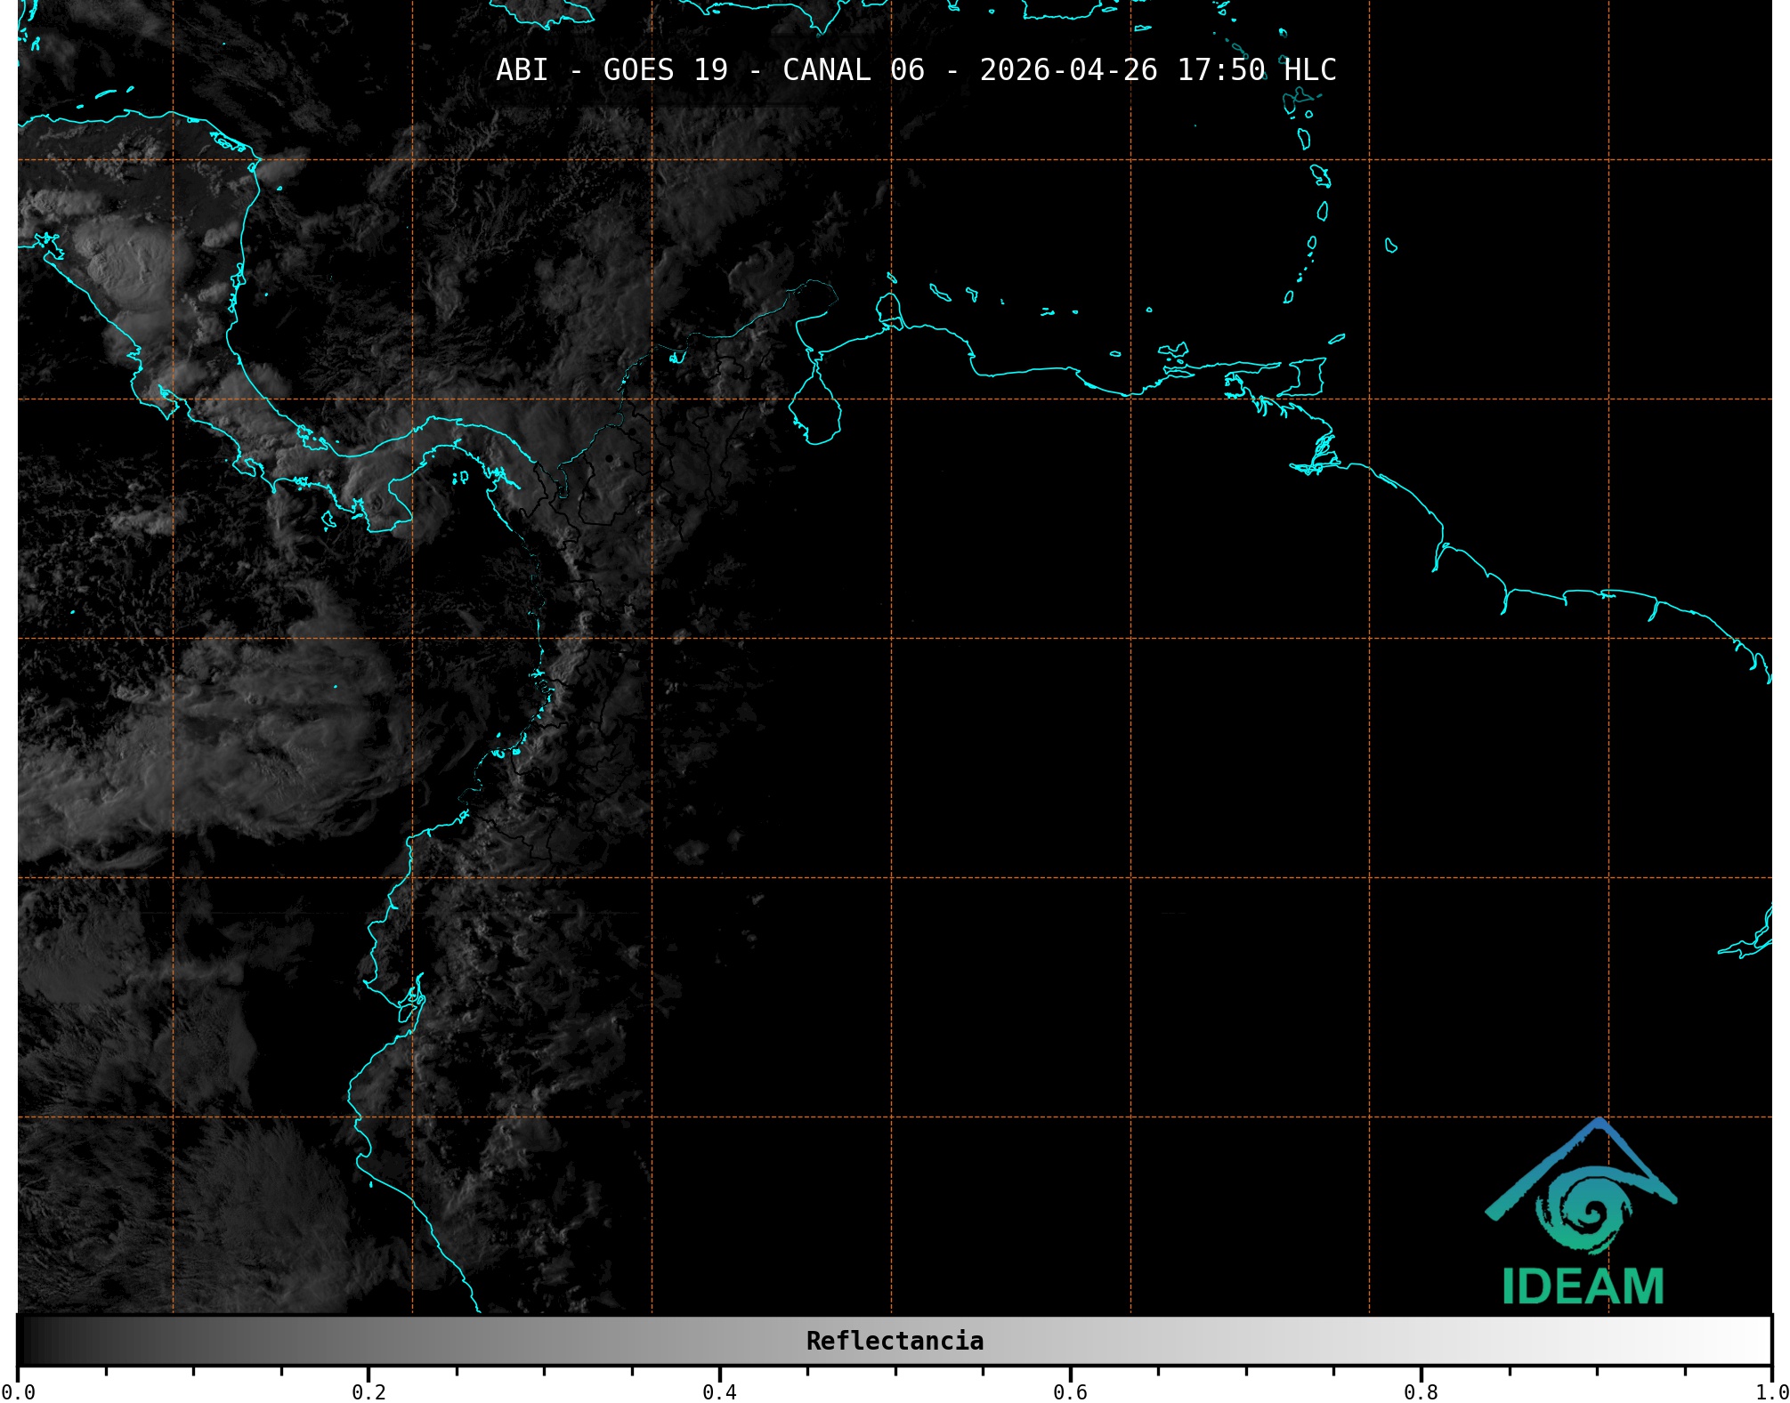Click the 0.8 tick label on colorbar
This screenshot has width=1790, height=1403.
click(1421, 1392)
